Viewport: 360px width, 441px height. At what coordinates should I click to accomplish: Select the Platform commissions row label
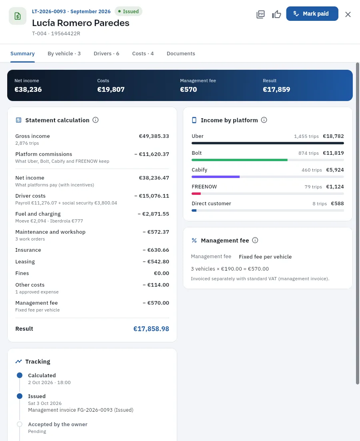(x=44, y=154)
